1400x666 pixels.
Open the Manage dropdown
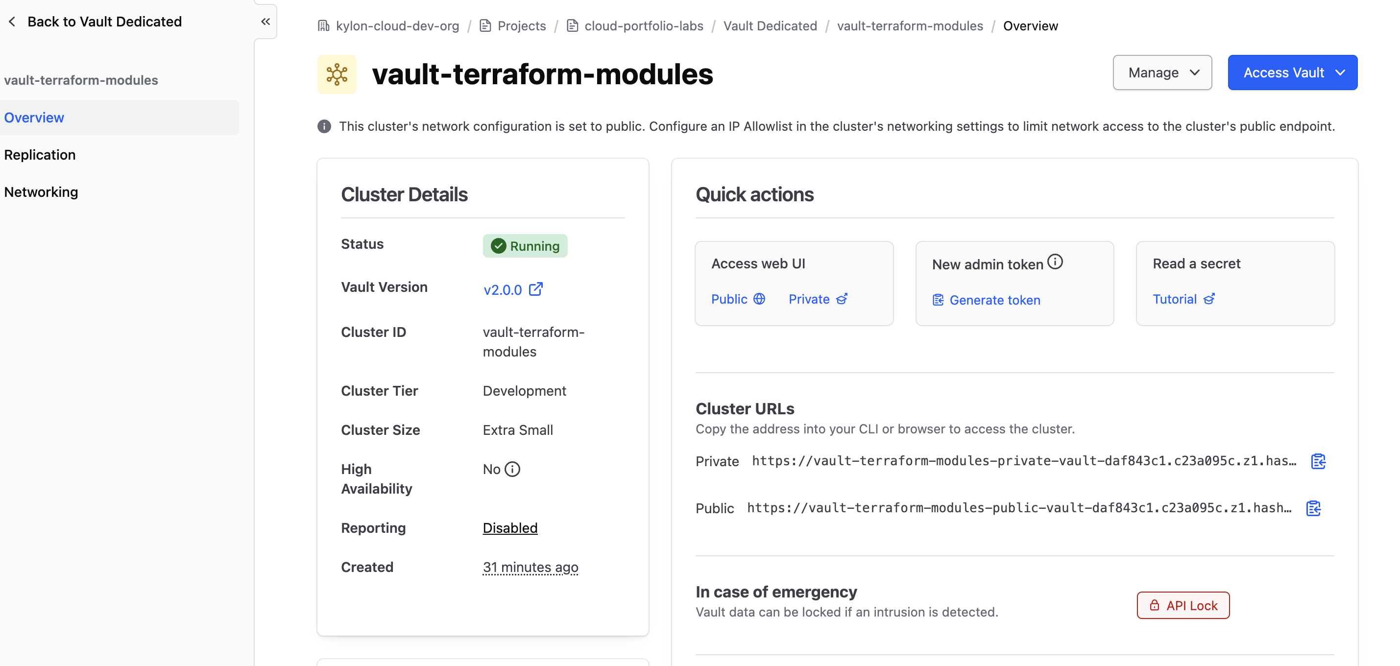1162,72
